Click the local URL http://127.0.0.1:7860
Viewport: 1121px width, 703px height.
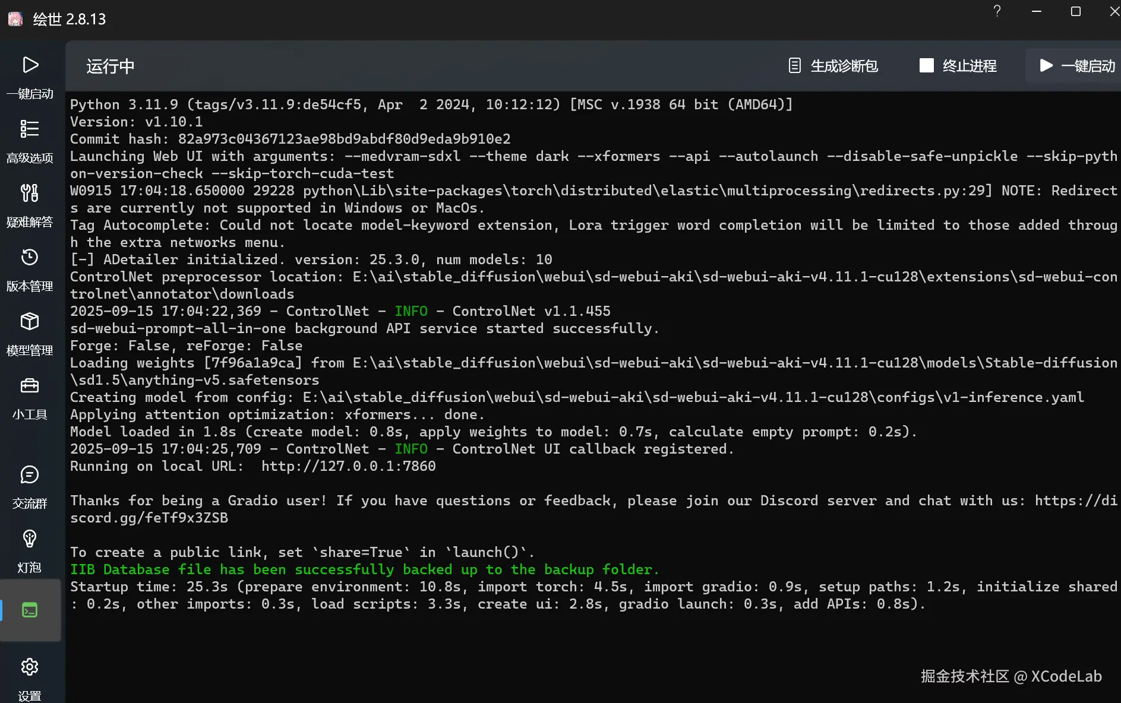point(349,466)
